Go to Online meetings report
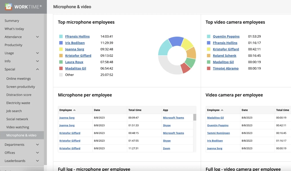Screen dimensions: 291x171 pyautogui.click(x=19, y=79)
